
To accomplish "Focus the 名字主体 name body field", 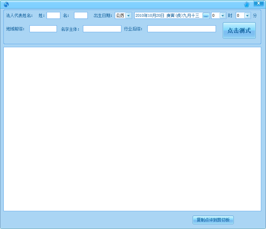I will coord(102,29).
